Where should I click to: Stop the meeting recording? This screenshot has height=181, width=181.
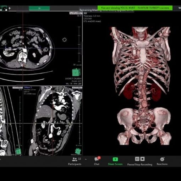[x=142, y=159]
